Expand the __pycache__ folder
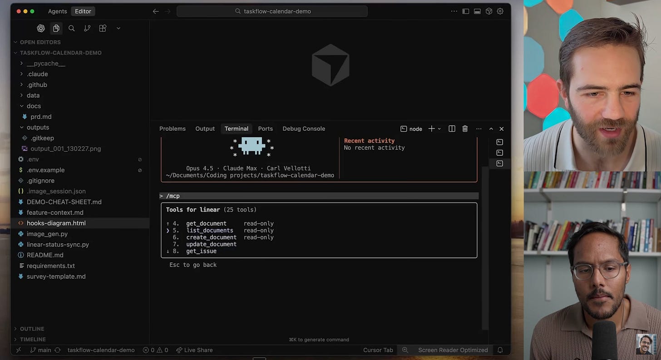The image size is (661, 360). click(x=46, y=64)
